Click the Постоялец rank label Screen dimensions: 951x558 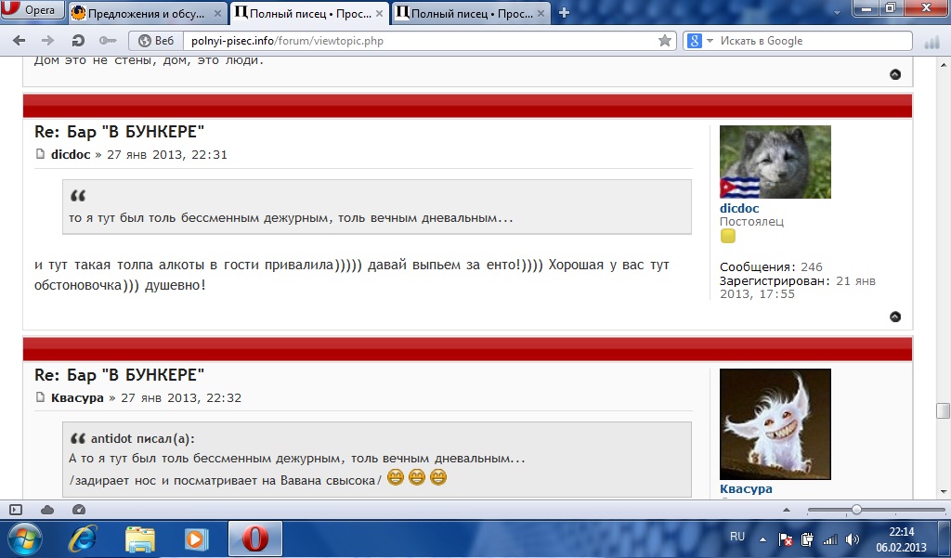click(x=751, y=221)
